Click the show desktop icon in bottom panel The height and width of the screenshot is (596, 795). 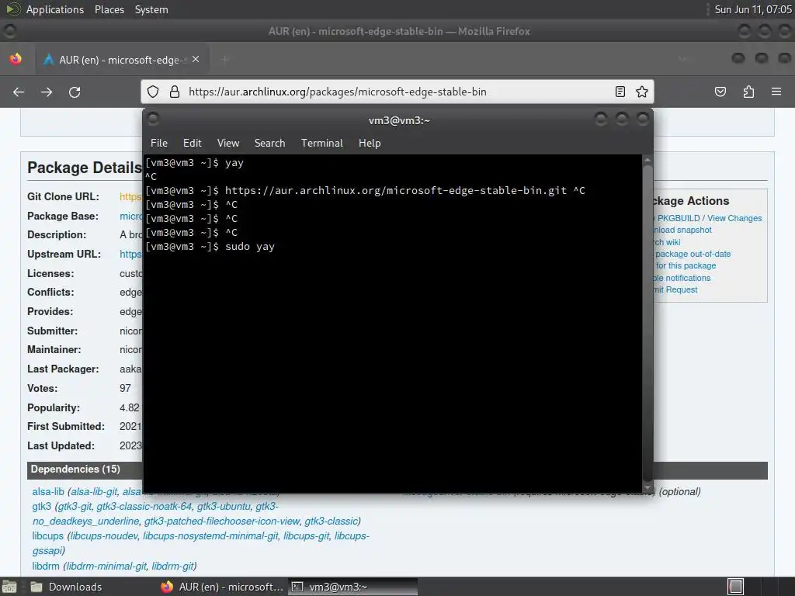coord(9,587)
